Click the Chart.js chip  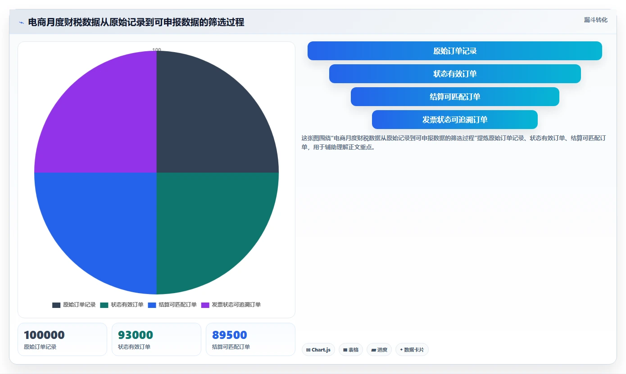tap(318, 350)
